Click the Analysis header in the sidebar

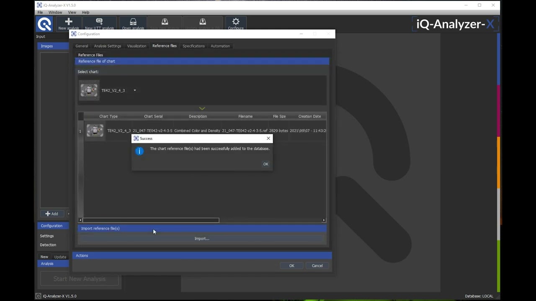click(53, 264)
